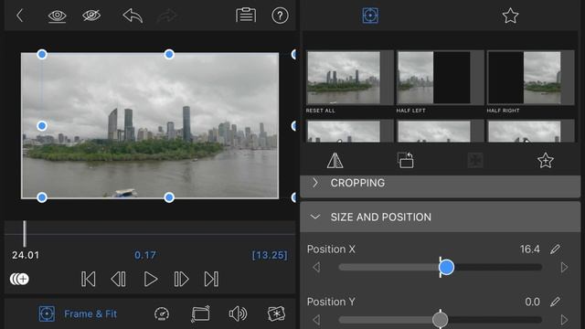Screen dimensions: 585x329
Task: Add preset with the star-plus icon
Action: tap(545, 161)
